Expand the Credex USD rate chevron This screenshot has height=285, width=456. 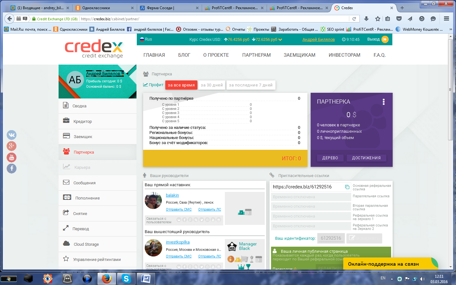click(x=280, y=40)
